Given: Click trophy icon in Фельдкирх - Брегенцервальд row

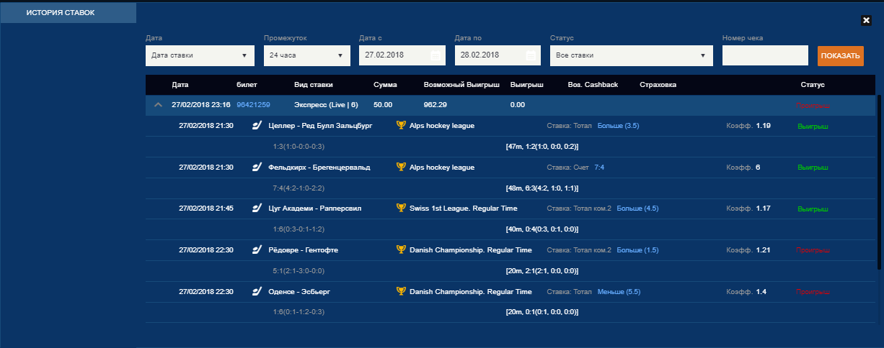Looking at the screenshot, I should tap(401, 168).
